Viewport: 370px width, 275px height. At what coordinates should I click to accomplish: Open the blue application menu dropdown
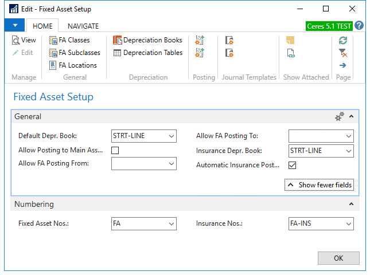(x=14, y=26)
